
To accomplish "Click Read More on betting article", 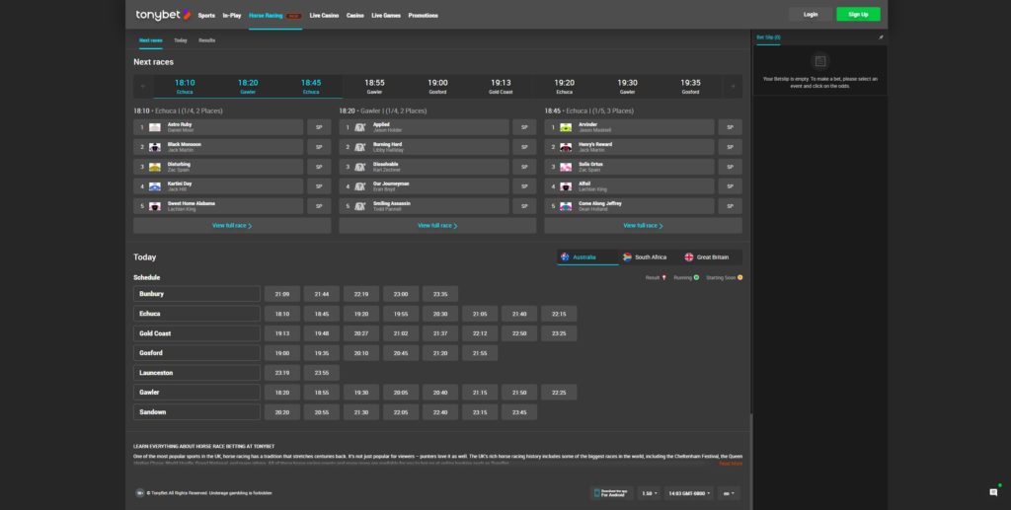I will [731, 464].
